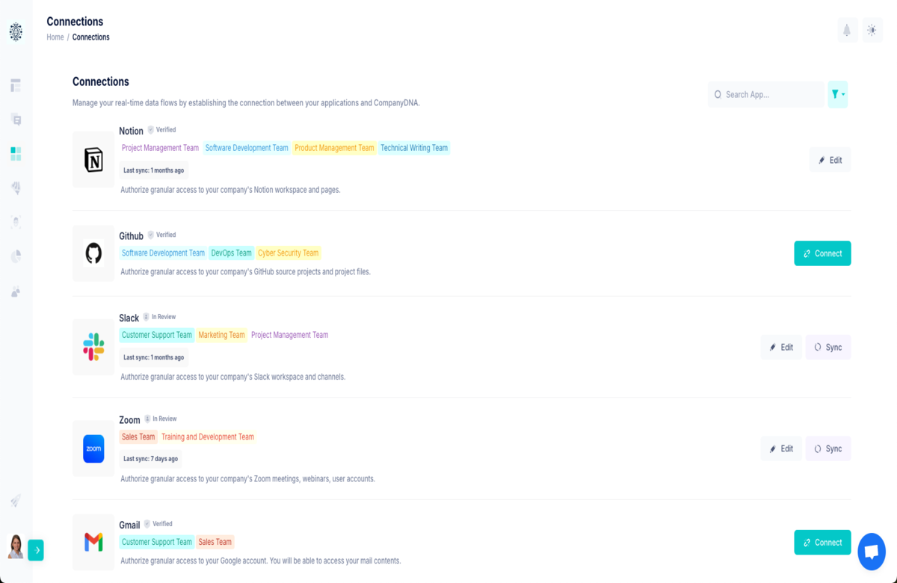
Task: Go to Home in the breadcrumb
Action: tap(55, 37)
